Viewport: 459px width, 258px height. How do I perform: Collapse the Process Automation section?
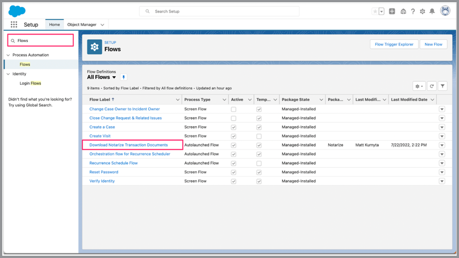pyautogui.click(x=8, y=55)
